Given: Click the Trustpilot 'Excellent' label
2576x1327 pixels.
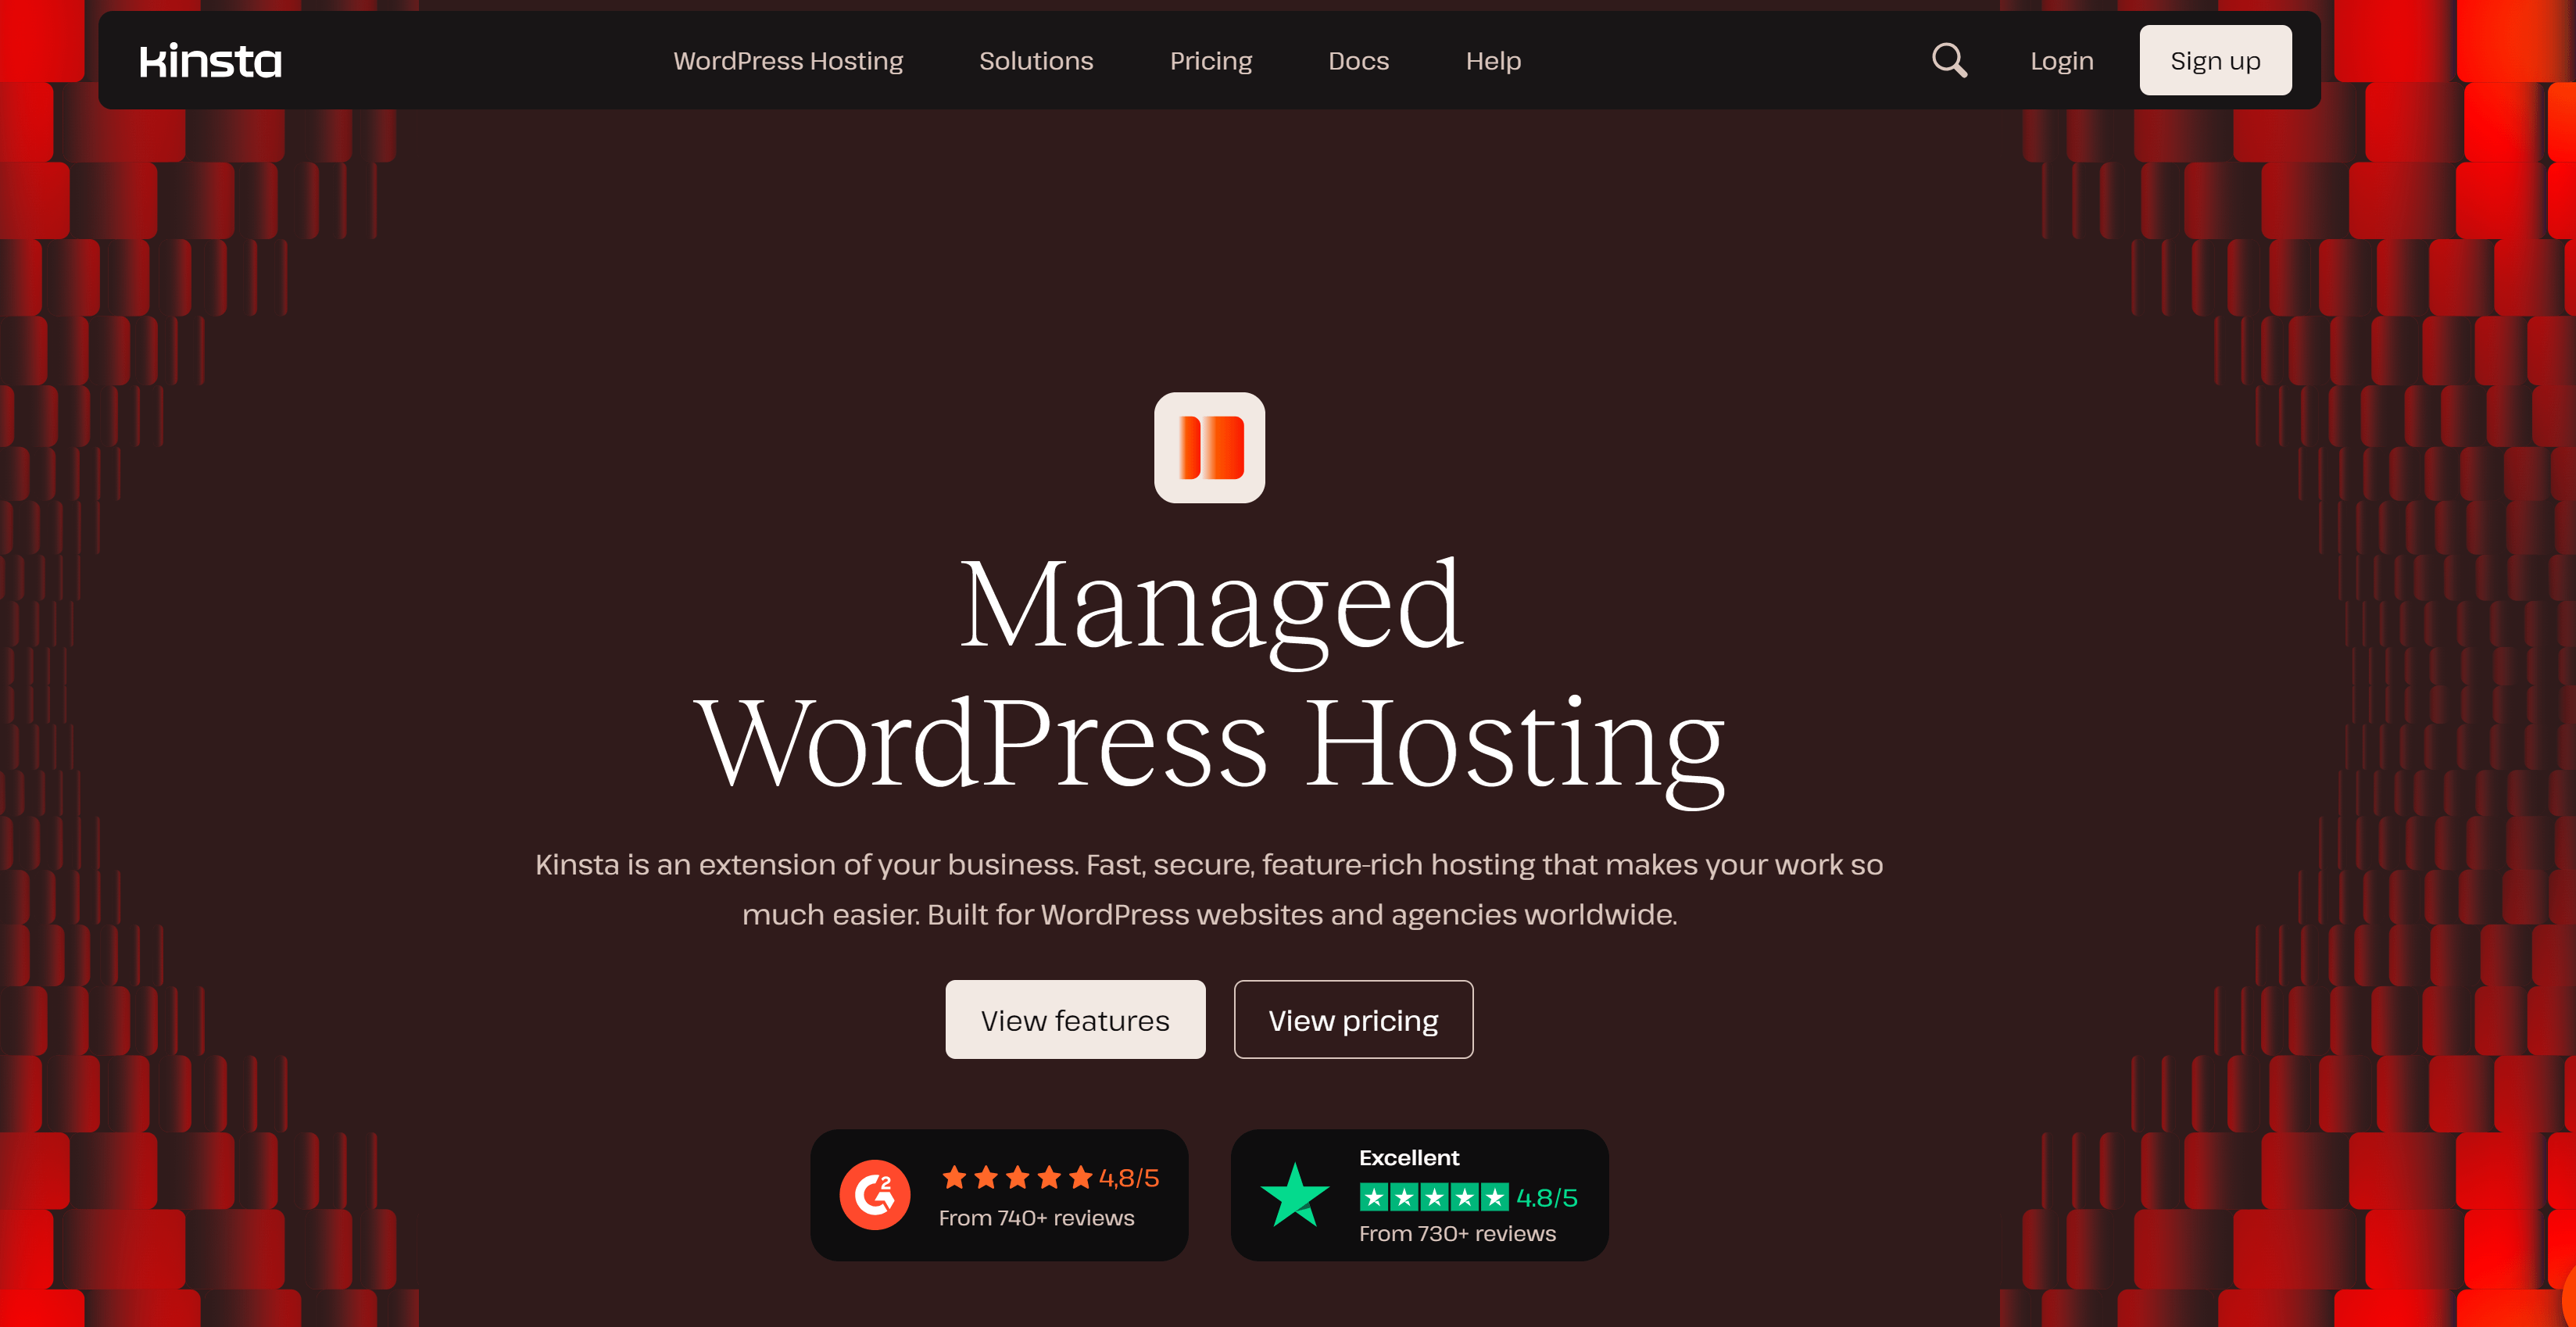Looking at the screenshot, I should tap(1408, 1157).
